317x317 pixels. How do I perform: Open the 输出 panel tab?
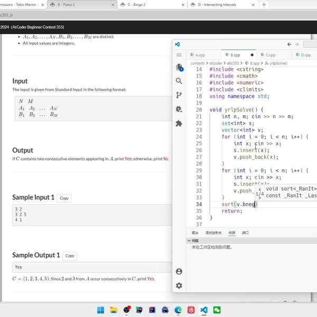click(x=195, y=232)
